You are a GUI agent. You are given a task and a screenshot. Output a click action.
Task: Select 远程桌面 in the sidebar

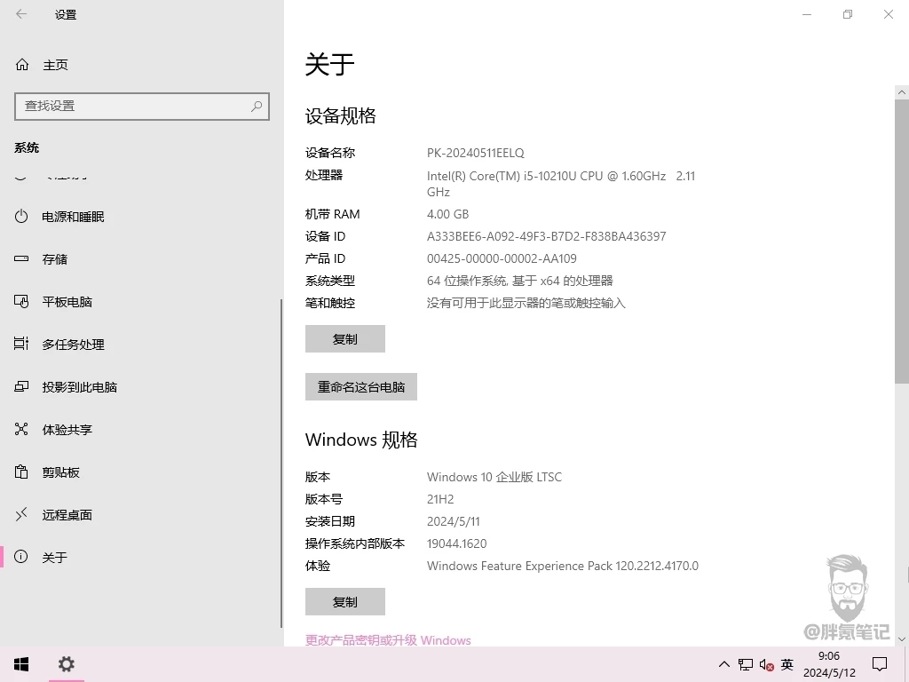(x=67, y=515)
